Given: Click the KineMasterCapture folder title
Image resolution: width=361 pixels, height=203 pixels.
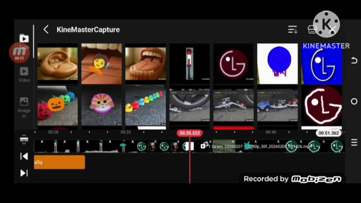Looking at the screenshot, I should [x=88, y=30].
